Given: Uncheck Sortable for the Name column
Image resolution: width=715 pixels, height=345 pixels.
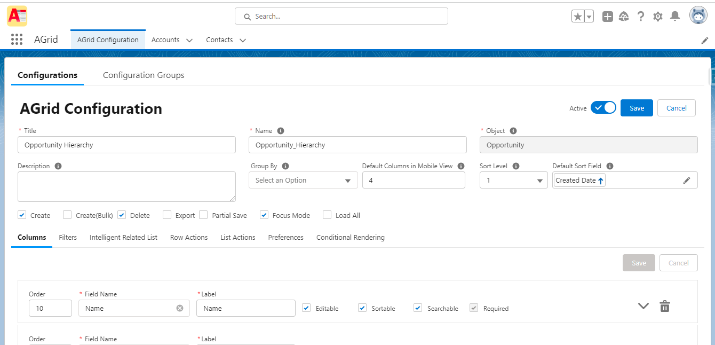Looking at the screenshot, I should pyautogui.click(x=362, y=308).
